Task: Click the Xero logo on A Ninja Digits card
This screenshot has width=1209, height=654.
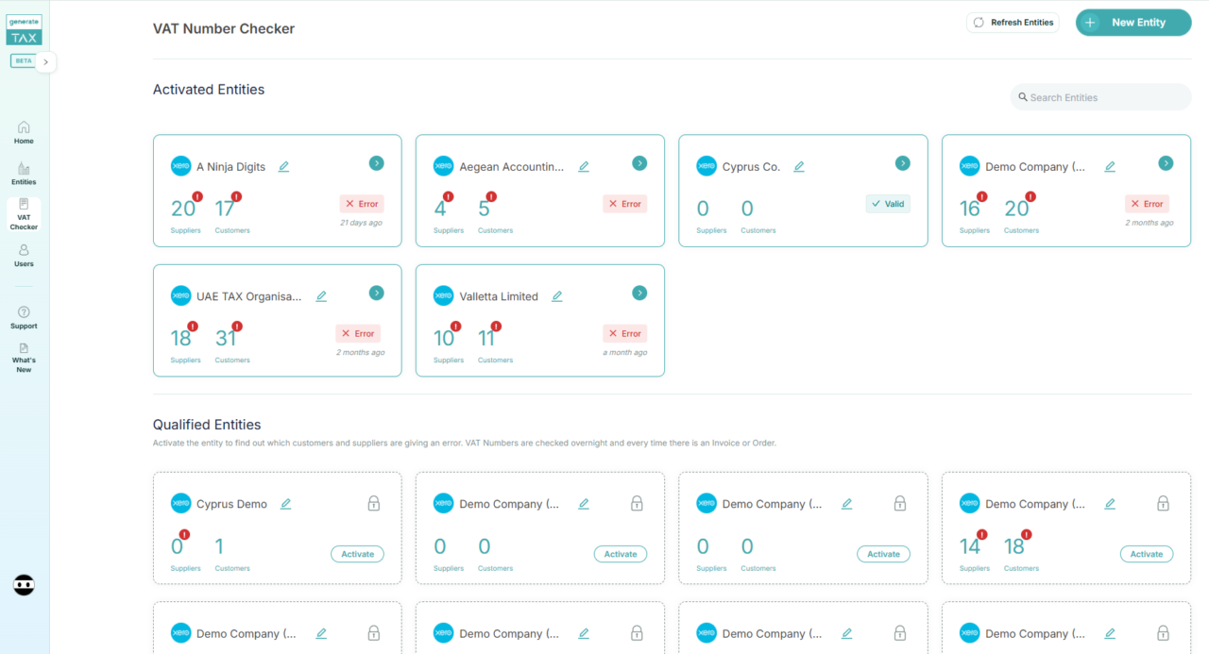Action: point(180,166)
